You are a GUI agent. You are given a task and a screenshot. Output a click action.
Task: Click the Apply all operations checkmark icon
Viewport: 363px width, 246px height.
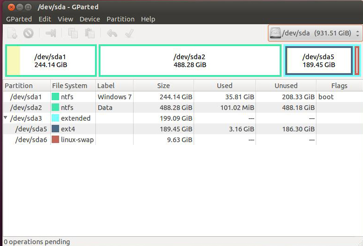click(x=129, y=33)
